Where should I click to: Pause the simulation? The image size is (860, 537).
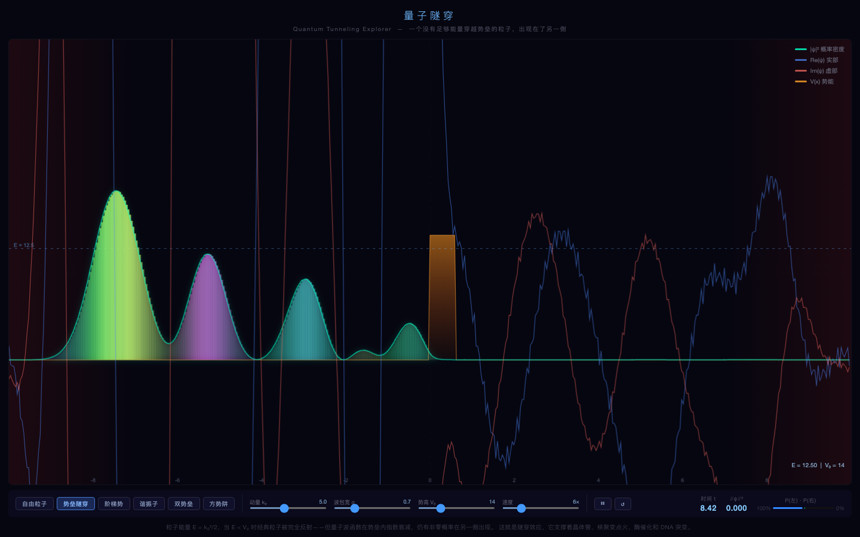(603, 504)
